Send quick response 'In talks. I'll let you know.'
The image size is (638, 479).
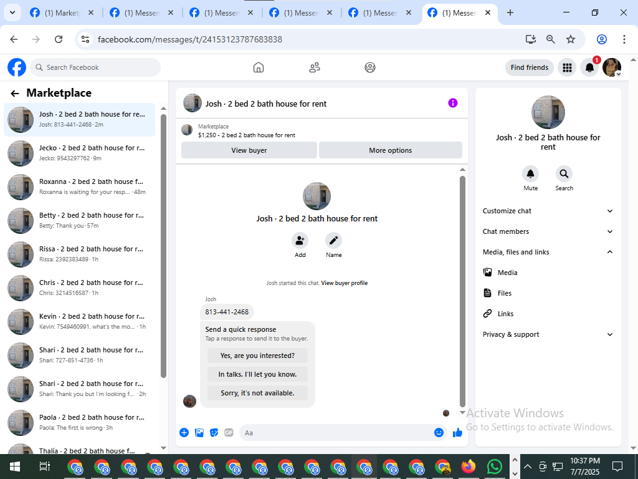(257, 374)
